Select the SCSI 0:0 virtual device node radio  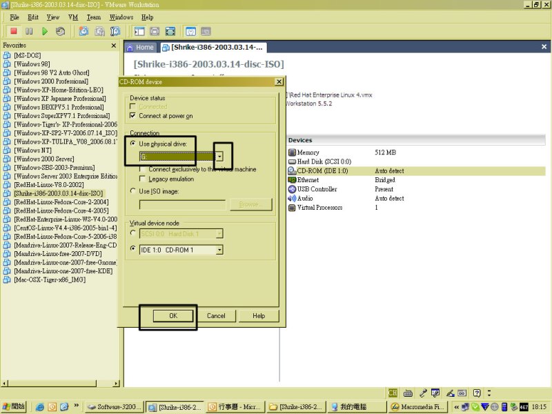[132, 233]
